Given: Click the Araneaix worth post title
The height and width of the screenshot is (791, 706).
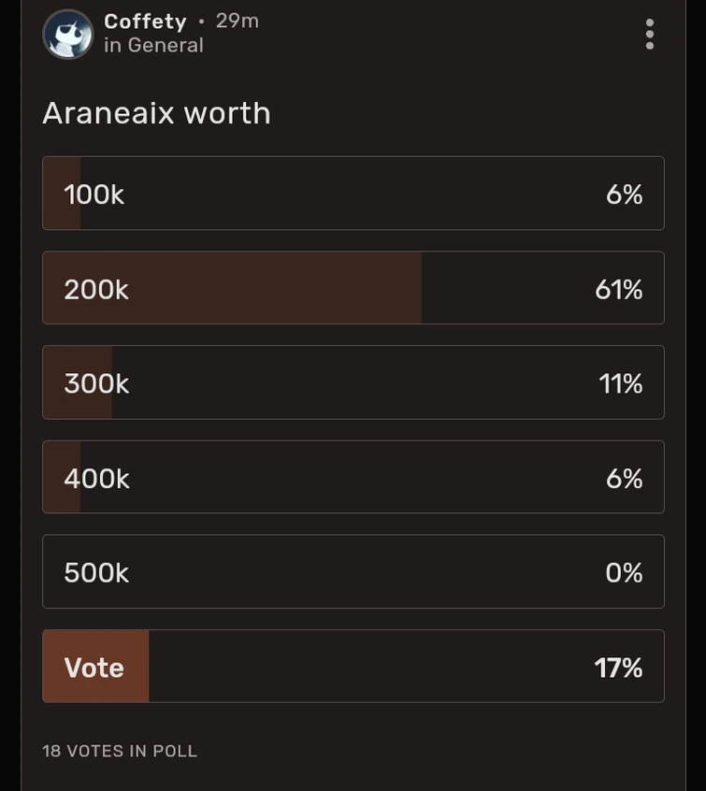Looking at the screenshot, I should [155, 112].
